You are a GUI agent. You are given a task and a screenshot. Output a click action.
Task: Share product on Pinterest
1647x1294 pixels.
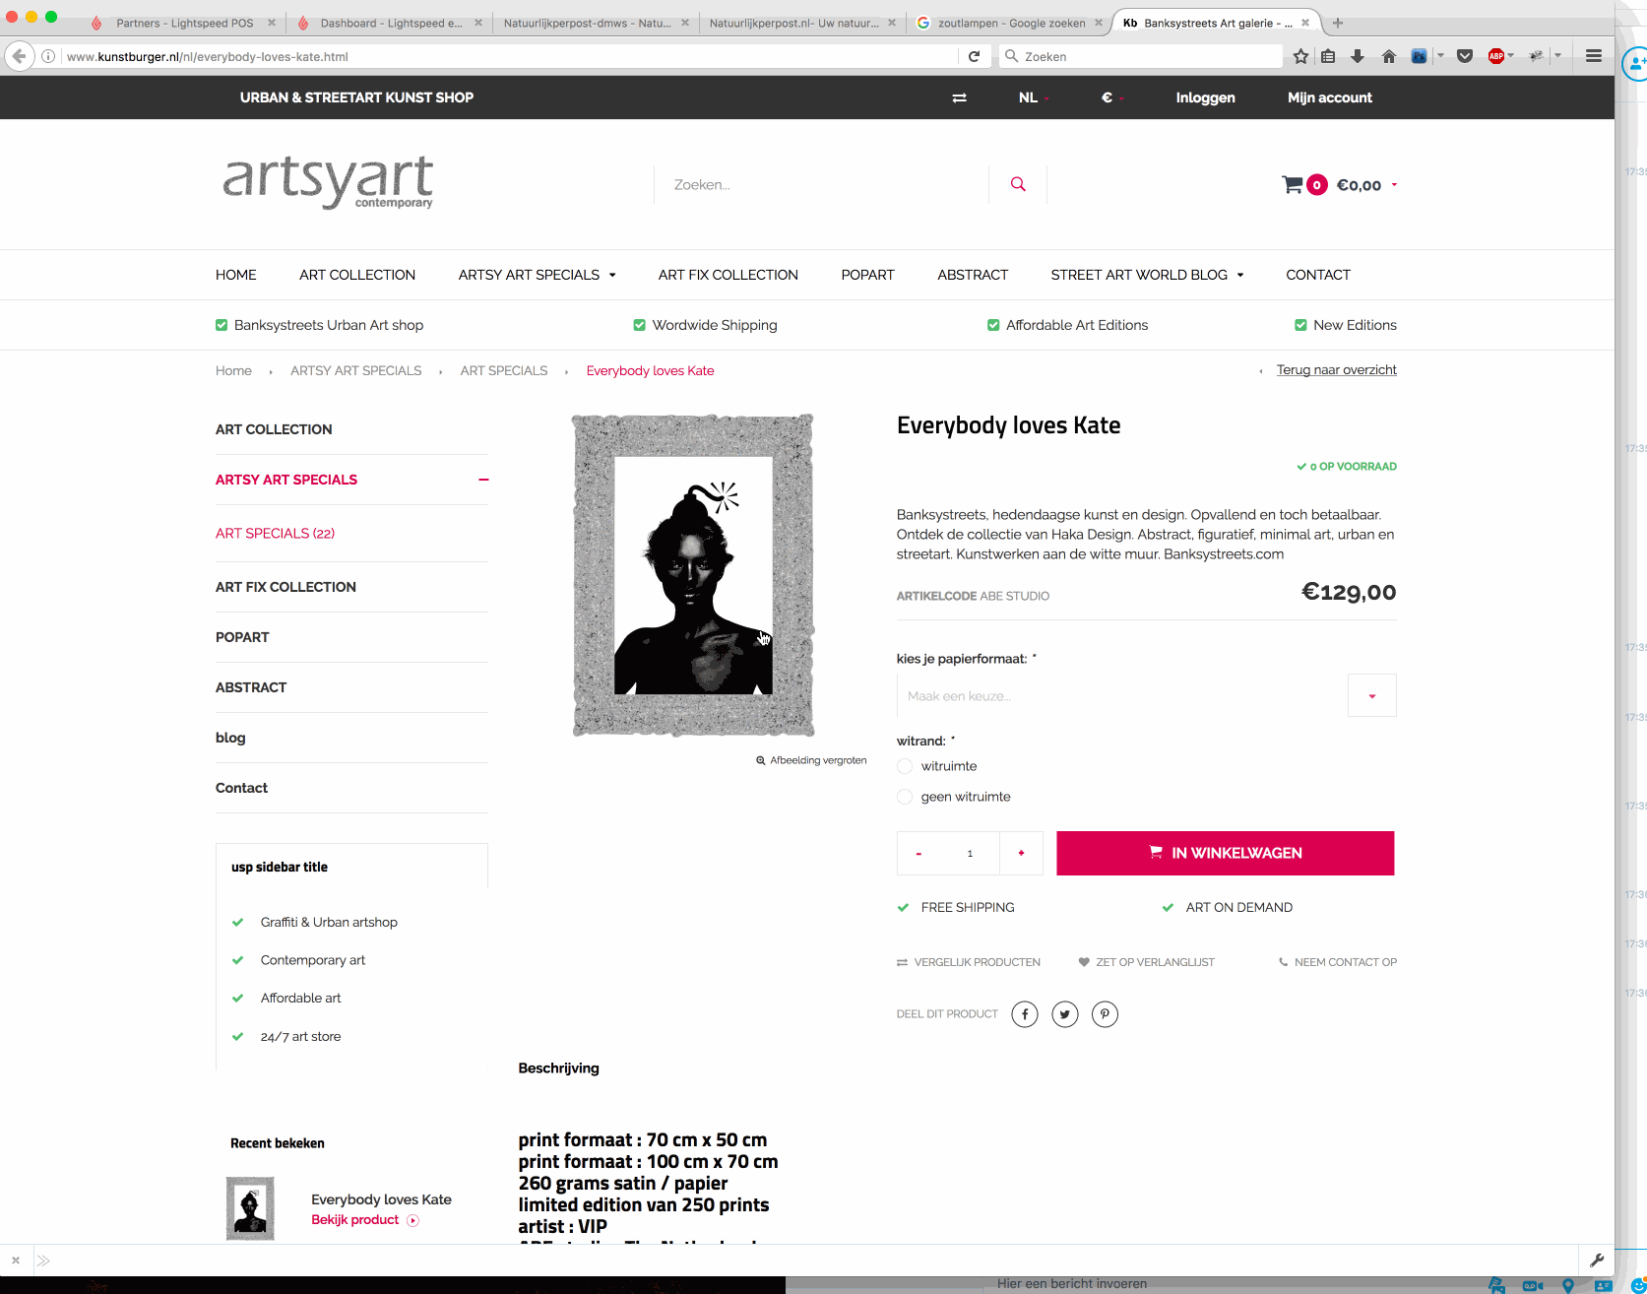(x=1105, y=1014)
